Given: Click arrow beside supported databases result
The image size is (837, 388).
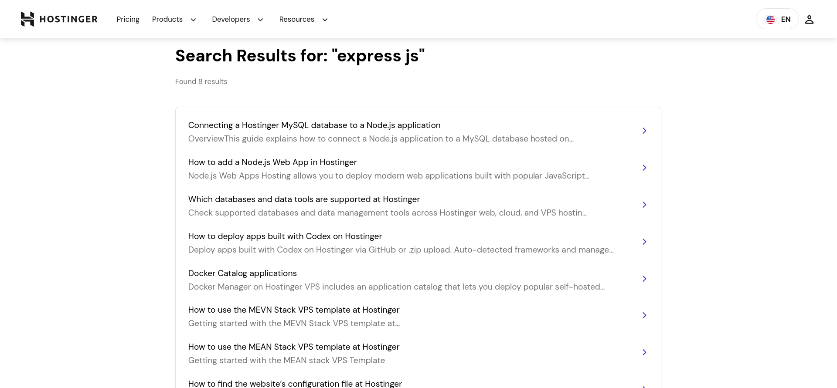Looking at the screenshot, I should point(644,205).
